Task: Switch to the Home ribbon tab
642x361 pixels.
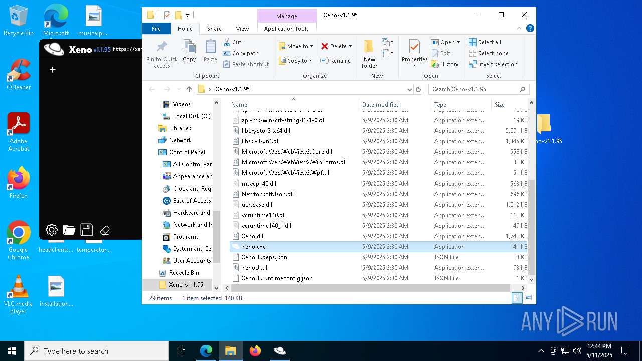Action: (x=185, y=29)
